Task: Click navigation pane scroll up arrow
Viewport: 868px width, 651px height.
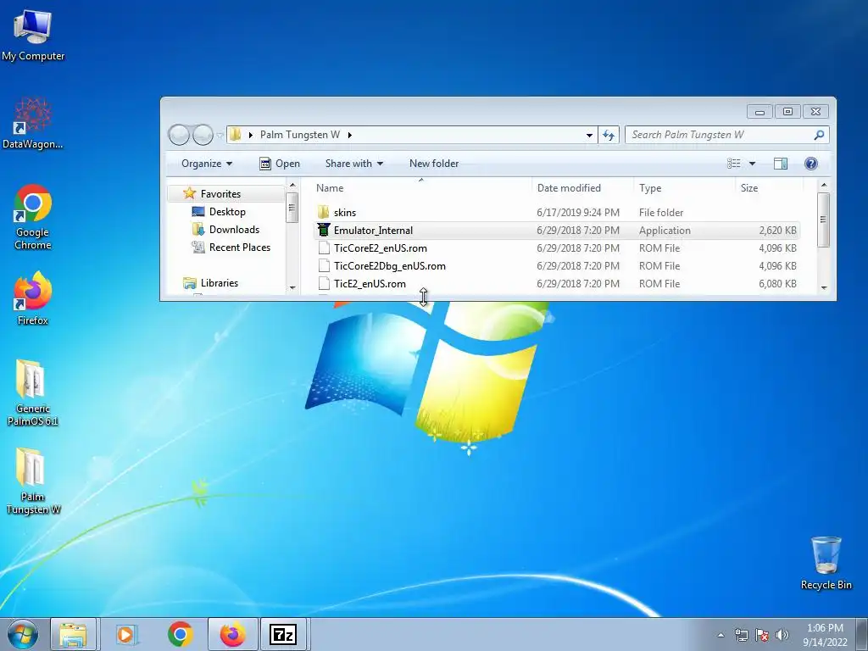Action: (292, 185)
